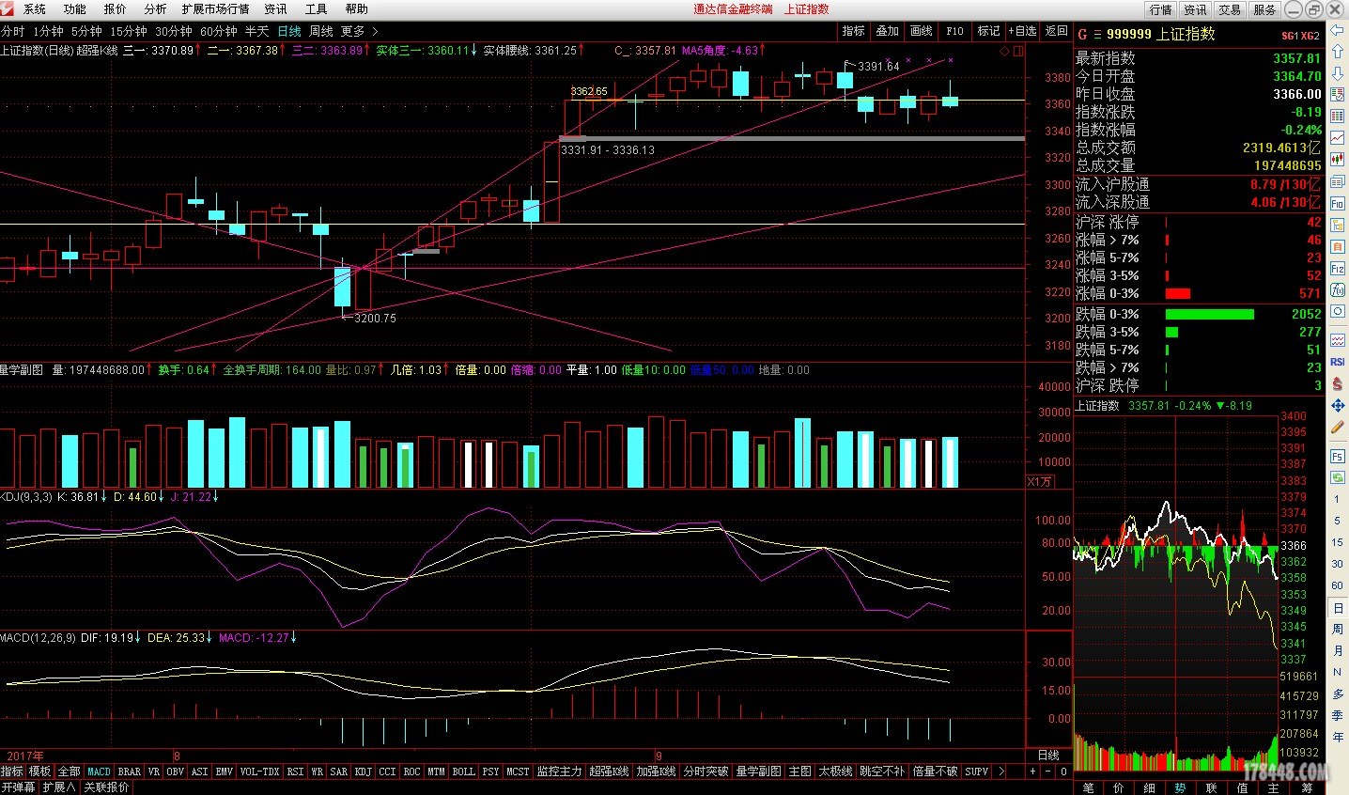Viewport: 1349px width, 795px height.
Task: Open multi-day 多 period option
Action: click(x=1338, y=693)
